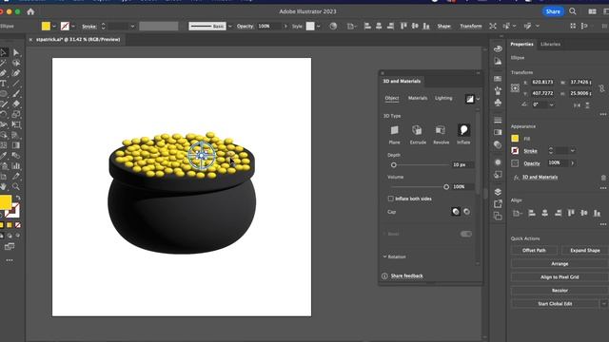Select the Paintbrush tool

tap(16, 93)
